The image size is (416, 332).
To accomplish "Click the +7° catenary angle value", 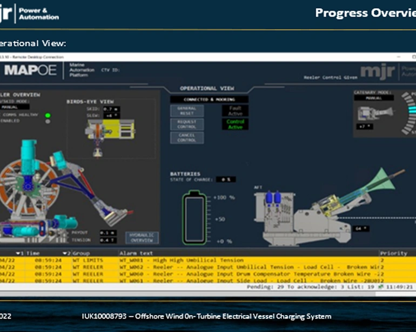I will click(x=365, y=127).
